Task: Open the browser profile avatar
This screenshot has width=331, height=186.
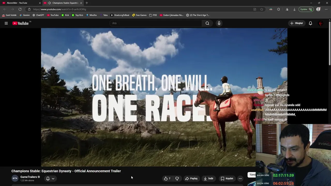Action: 318,9
